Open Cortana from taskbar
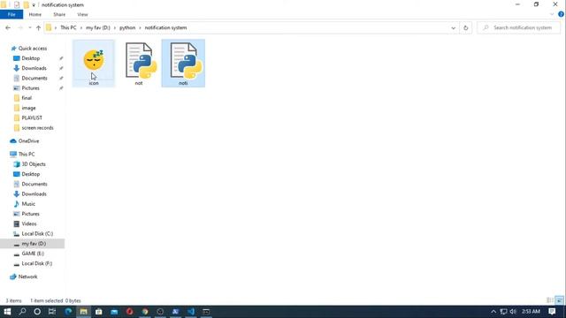 click(37, 312)
